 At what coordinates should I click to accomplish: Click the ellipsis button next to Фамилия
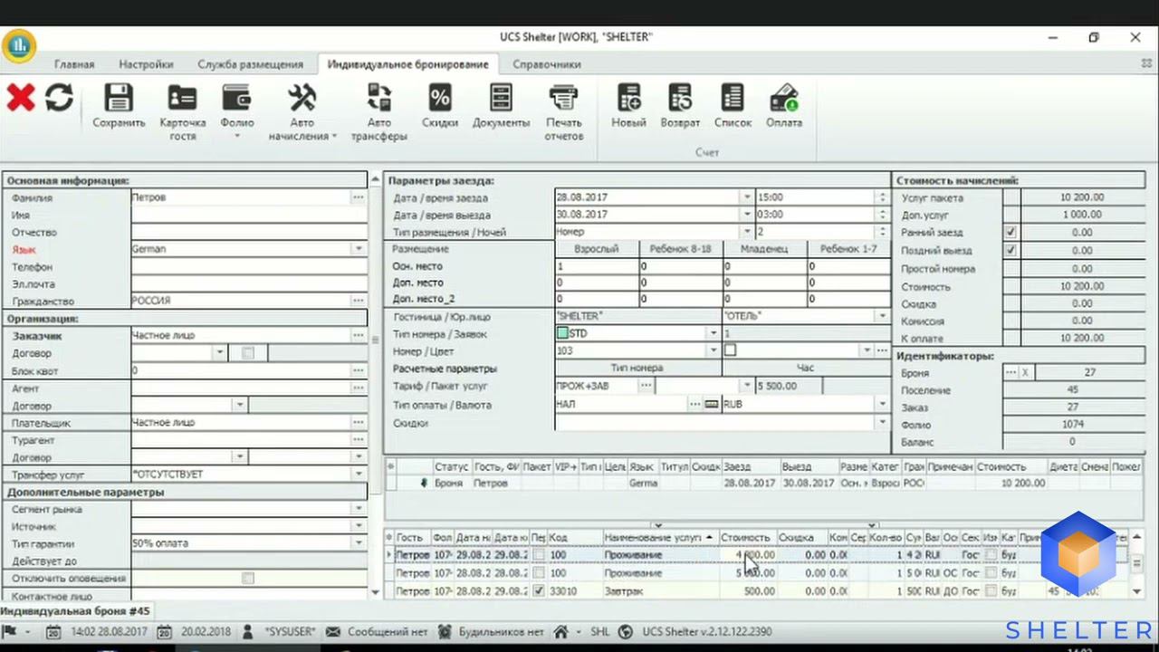[359, 197]
